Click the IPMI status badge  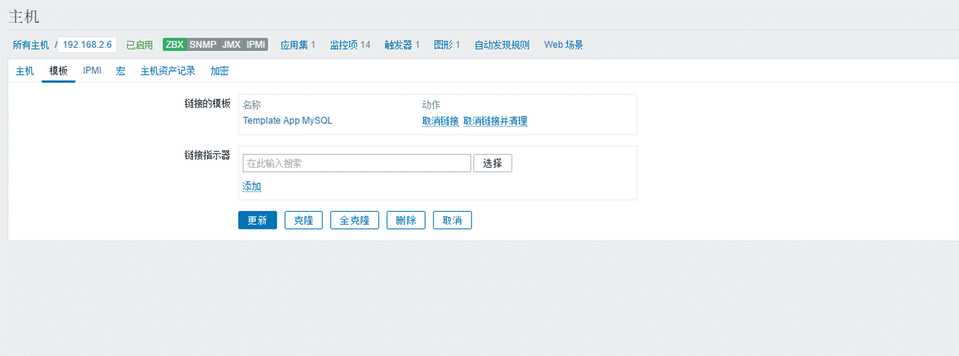tap(256, 45)
